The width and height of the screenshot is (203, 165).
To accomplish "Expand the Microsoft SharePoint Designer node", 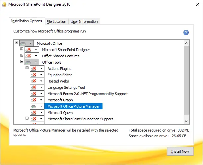I will click(x=22, y=49).
